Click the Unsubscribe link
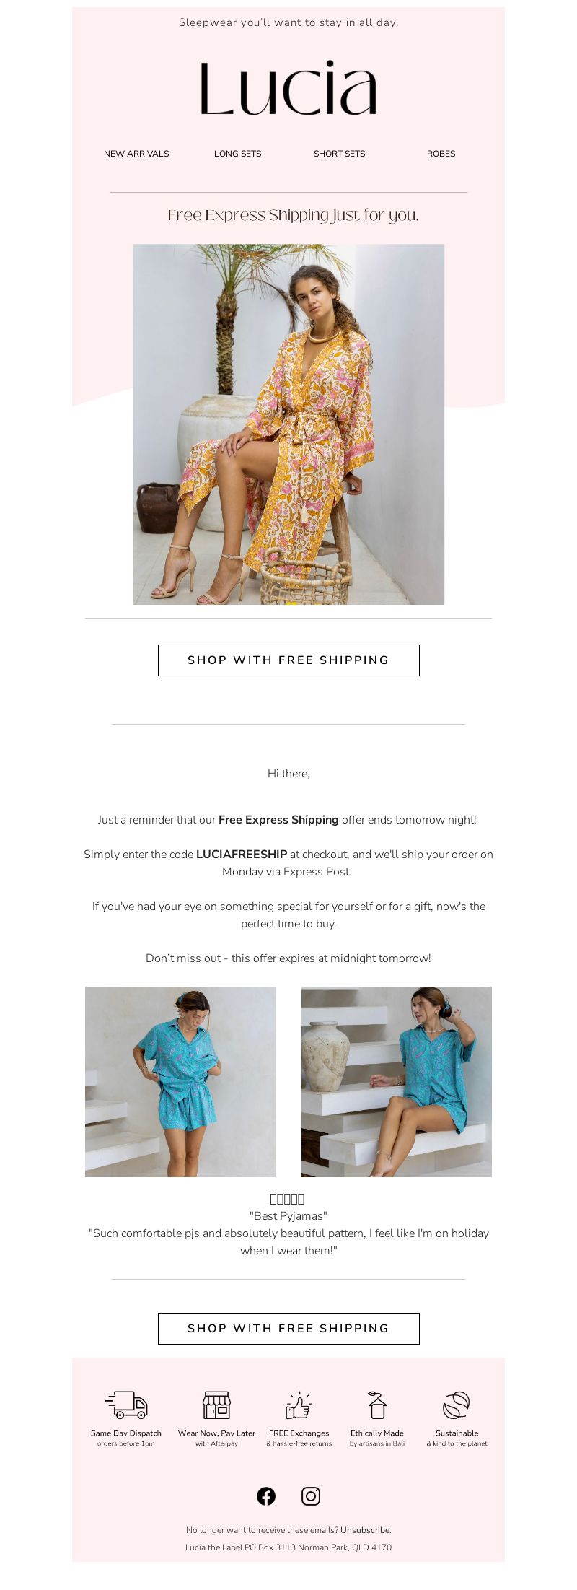Viewport: 577px width, 1590px height. [365, 1530]
